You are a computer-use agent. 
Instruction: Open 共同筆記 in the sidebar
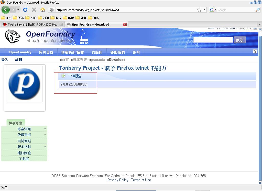tap(24, 141)
